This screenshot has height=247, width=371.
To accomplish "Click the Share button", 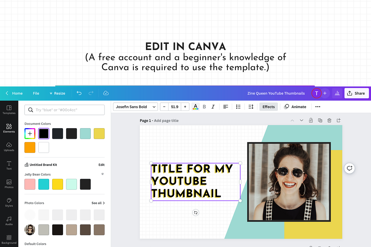I will click(x=356, y=93).
